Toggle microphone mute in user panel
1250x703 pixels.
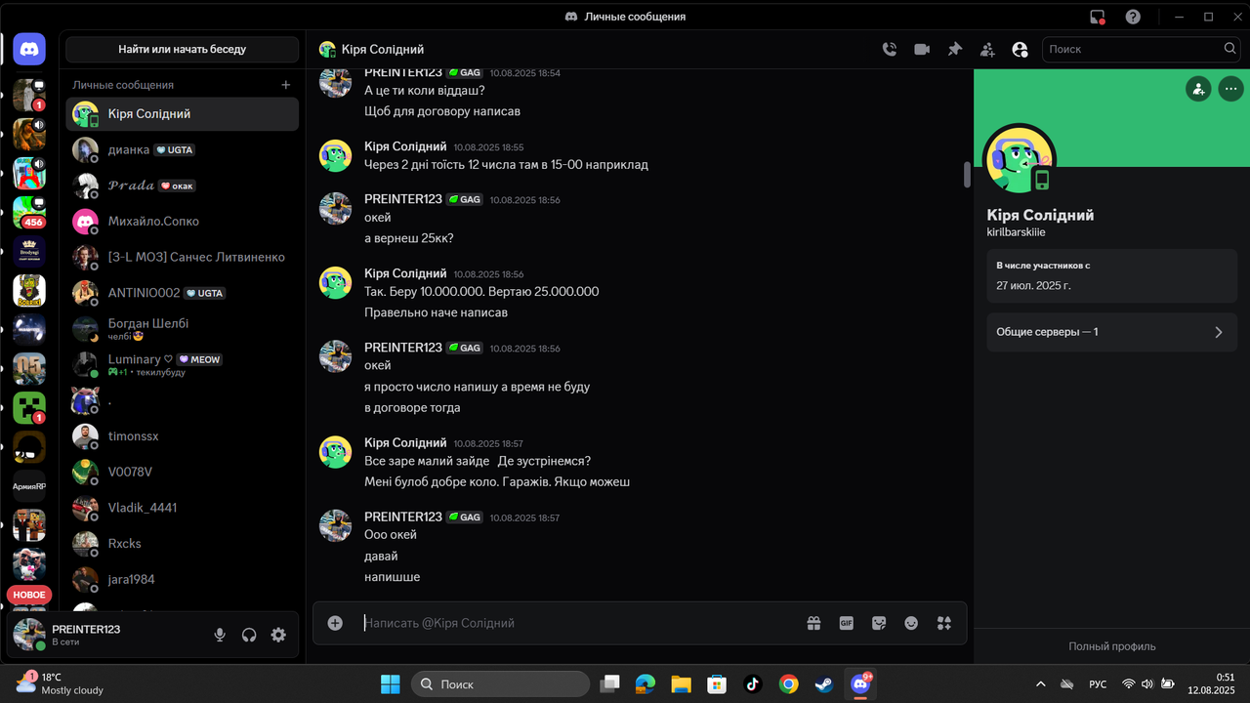(x=220, y=635)
